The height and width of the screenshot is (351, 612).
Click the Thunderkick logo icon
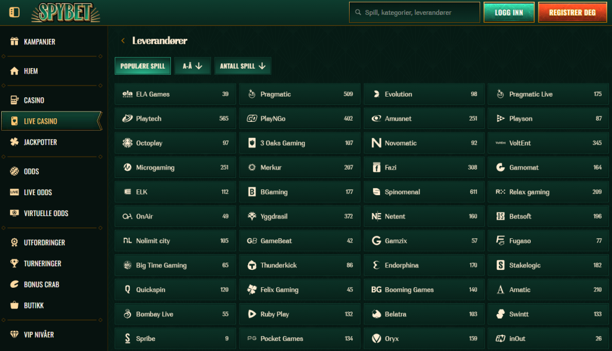tap(252, 265)
